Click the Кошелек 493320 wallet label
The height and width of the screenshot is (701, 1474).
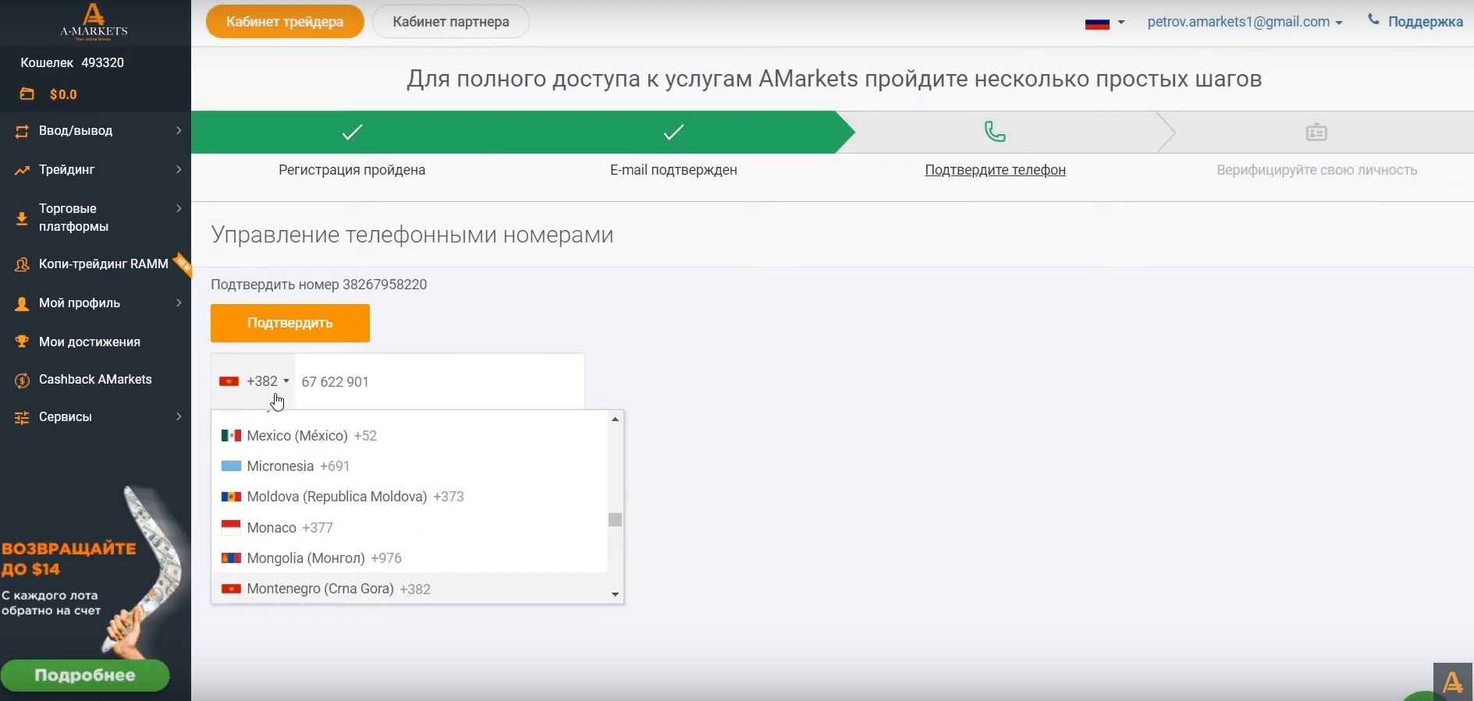point(72,62)
